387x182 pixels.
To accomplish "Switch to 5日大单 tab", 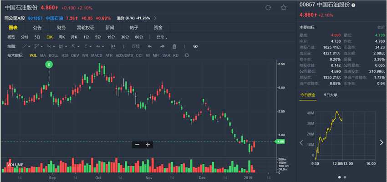I will coord(331,95).
